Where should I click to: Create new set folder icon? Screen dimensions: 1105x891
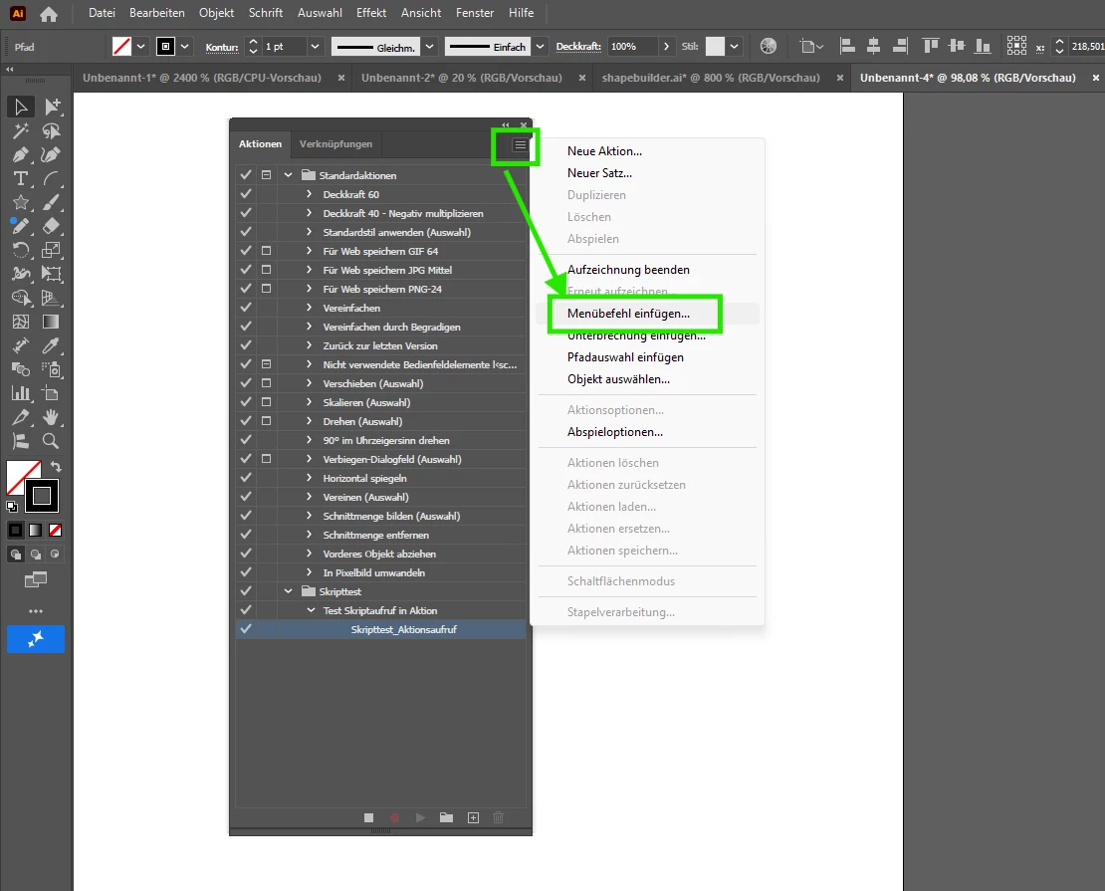coord(446,817)
